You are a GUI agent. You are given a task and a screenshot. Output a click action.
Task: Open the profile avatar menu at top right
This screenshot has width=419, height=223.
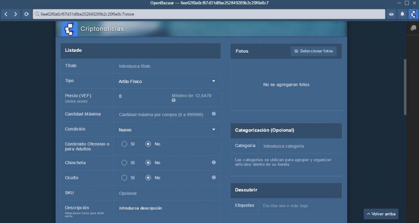pyautogui.click(x=413, y=14)
